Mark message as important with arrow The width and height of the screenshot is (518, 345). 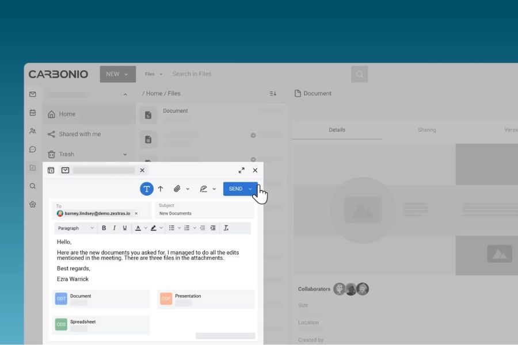pos(161,189)
